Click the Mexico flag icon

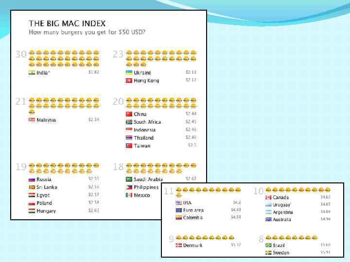pyautogui.click(x=129, y=195)
